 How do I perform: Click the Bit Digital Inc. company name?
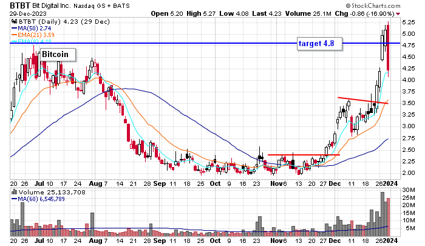(x=52, y=5)
